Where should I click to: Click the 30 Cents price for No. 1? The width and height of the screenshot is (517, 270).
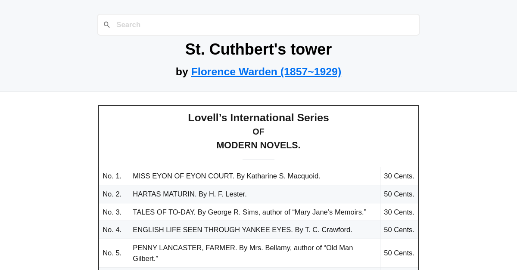point(399,176)
